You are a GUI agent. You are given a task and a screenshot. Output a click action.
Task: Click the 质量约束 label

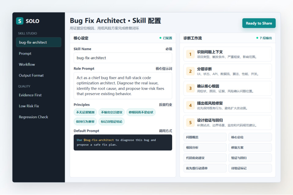[x=165, y=105]
